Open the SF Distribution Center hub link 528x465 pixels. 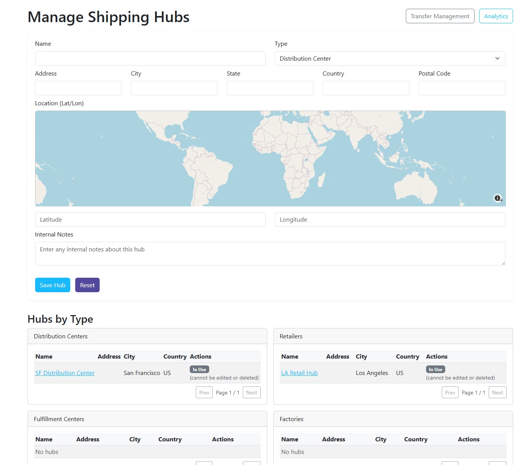coord(65,373)
